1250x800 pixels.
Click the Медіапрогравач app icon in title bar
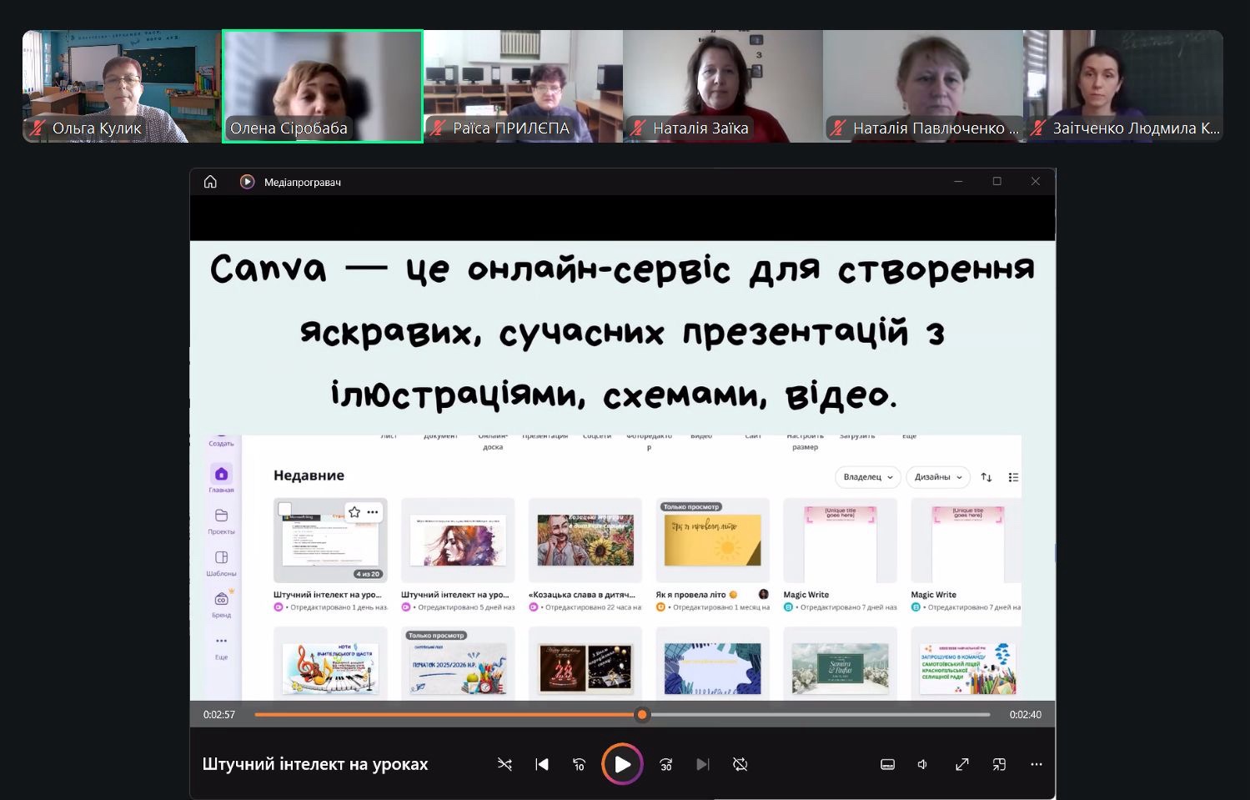pos(247,182)
